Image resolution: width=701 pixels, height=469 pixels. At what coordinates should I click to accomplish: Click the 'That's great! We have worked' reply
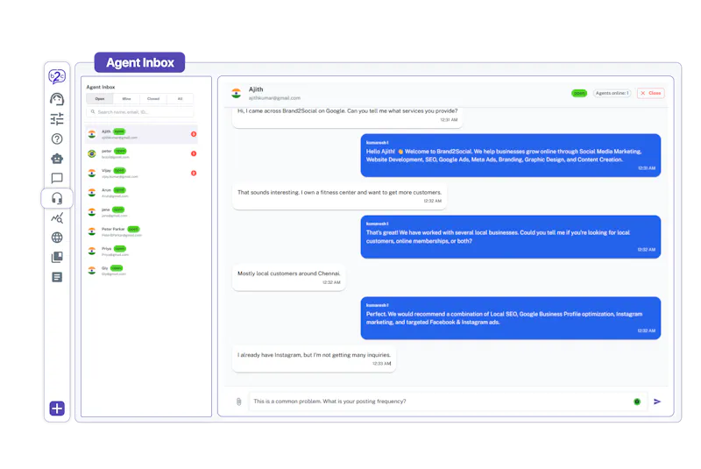pos(511,237)
